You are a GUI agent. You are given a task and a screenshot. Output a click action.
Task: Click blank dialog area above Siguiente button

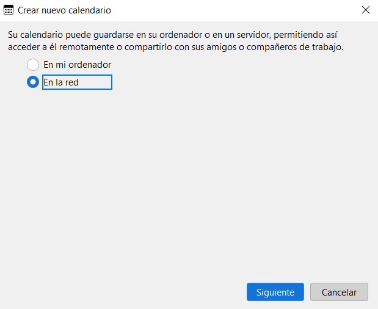(x=275, y=244)
